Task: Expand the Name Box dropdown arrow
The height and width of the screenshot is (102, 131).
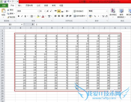Action: click(22, 24)
